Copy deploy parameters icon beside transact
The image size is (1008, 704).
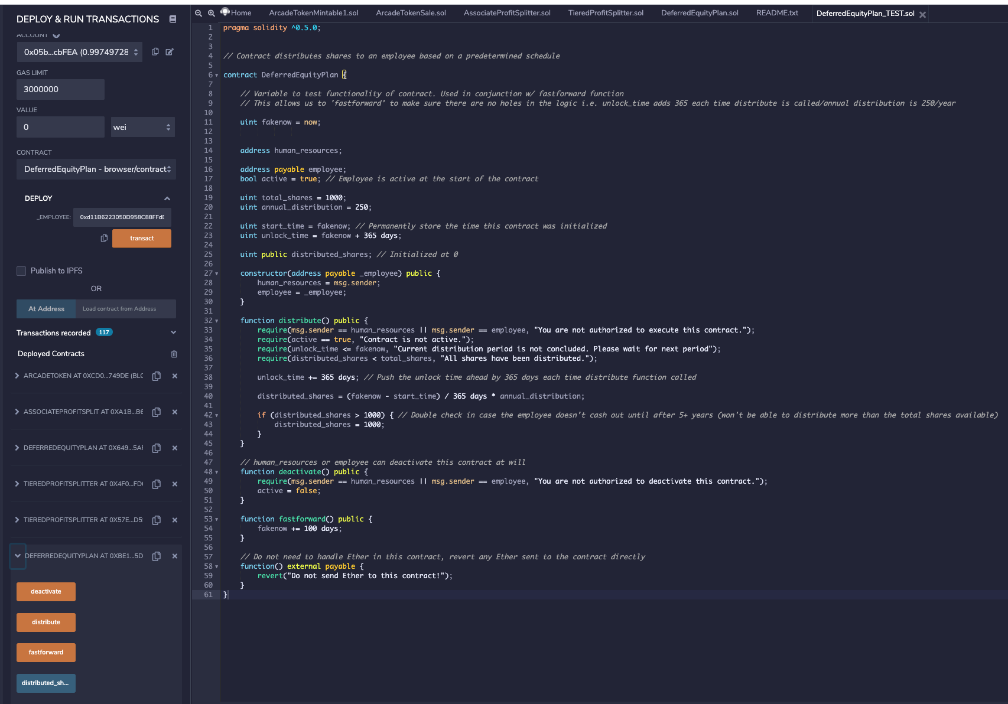click(x=104, y=238)
